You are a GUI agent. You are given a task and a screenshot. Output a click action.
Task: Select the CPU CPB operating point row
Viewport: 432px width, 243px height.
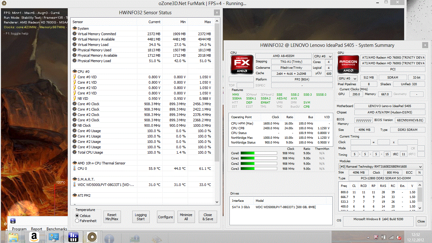pyautogui.click(x=281, y=128)
